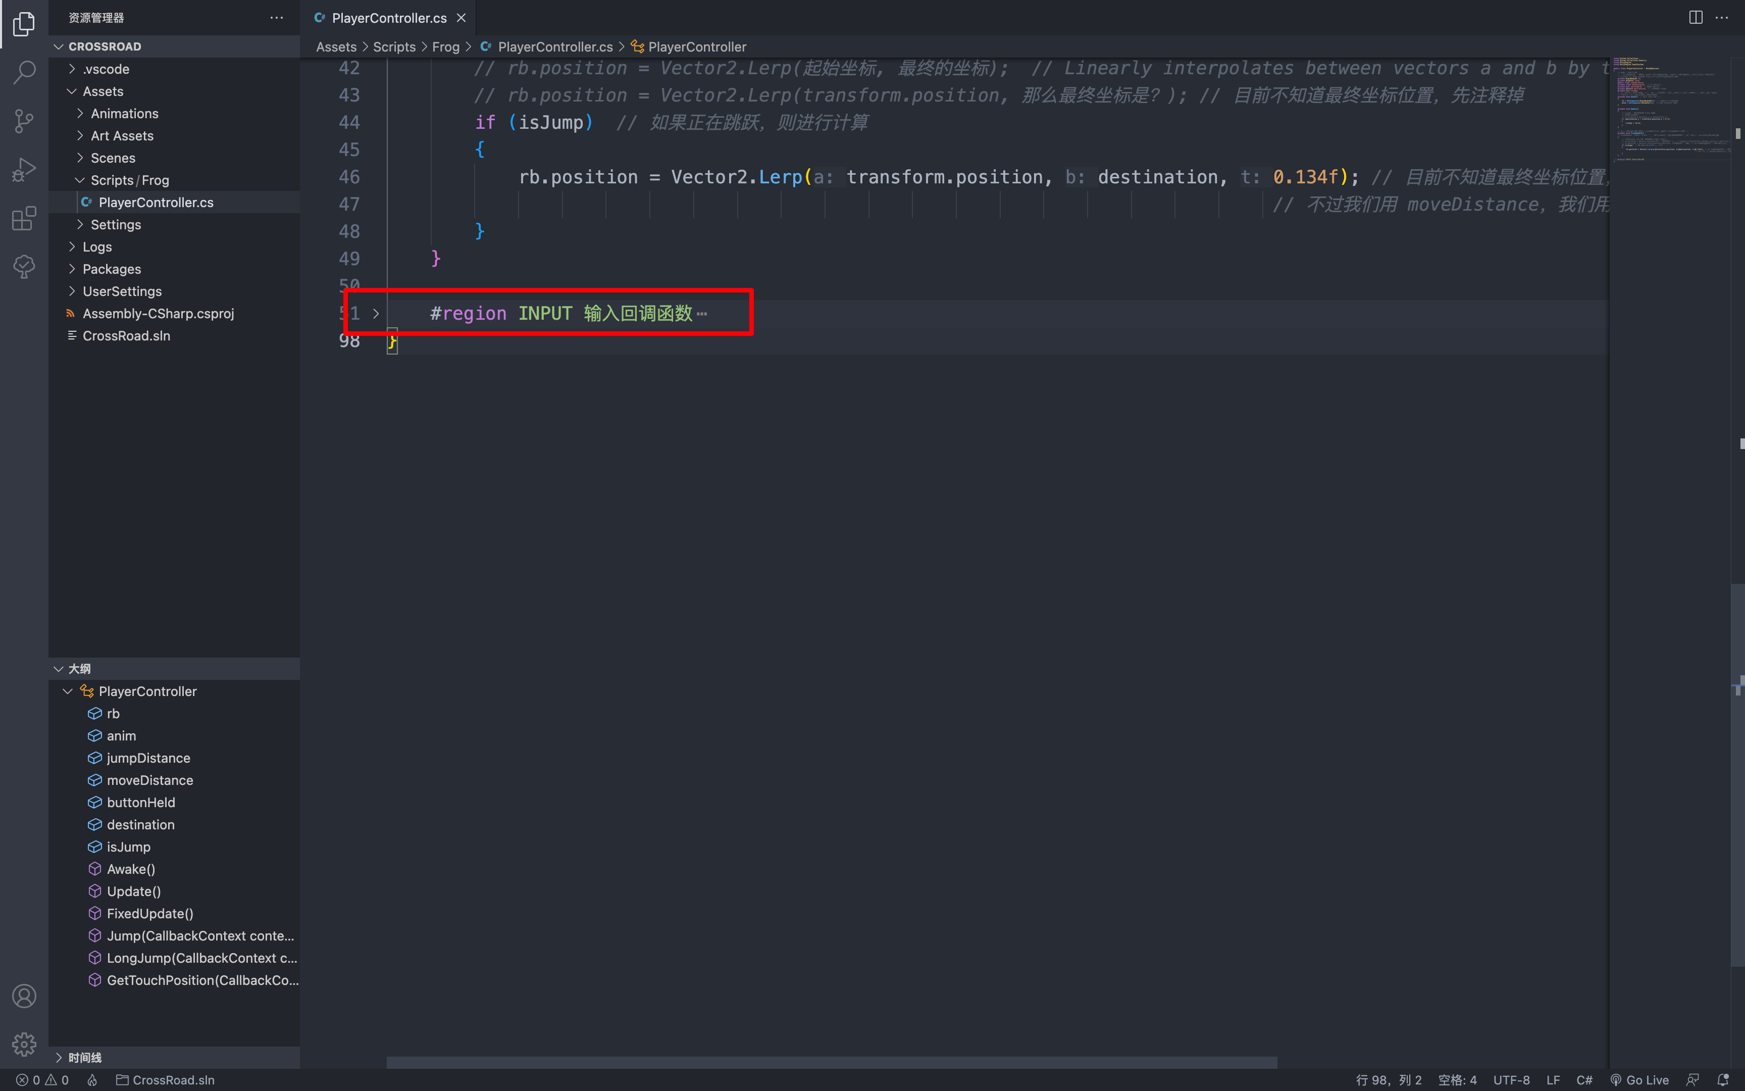Go to LongJump(CallbackContext) in outline
The height and width of the screenshot is (1091, 1745).
coord(174,958)
